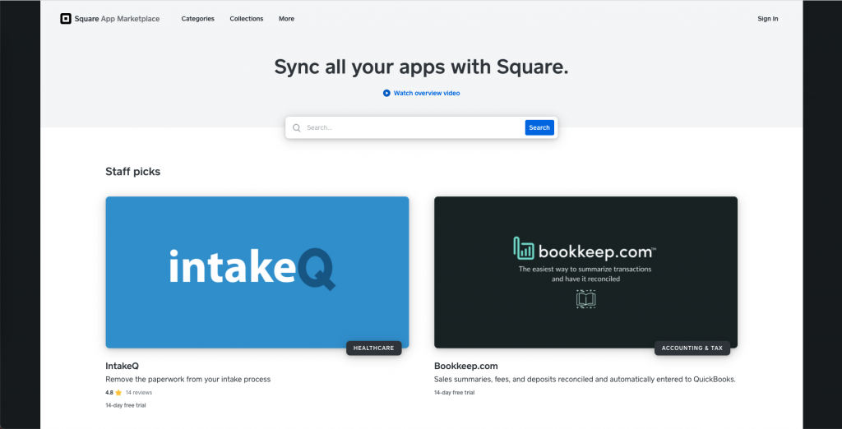The image size is (842, 429).
Task: Click the magnifier icon in search bar
Action: pyautogui.click(x=296, y=127)
